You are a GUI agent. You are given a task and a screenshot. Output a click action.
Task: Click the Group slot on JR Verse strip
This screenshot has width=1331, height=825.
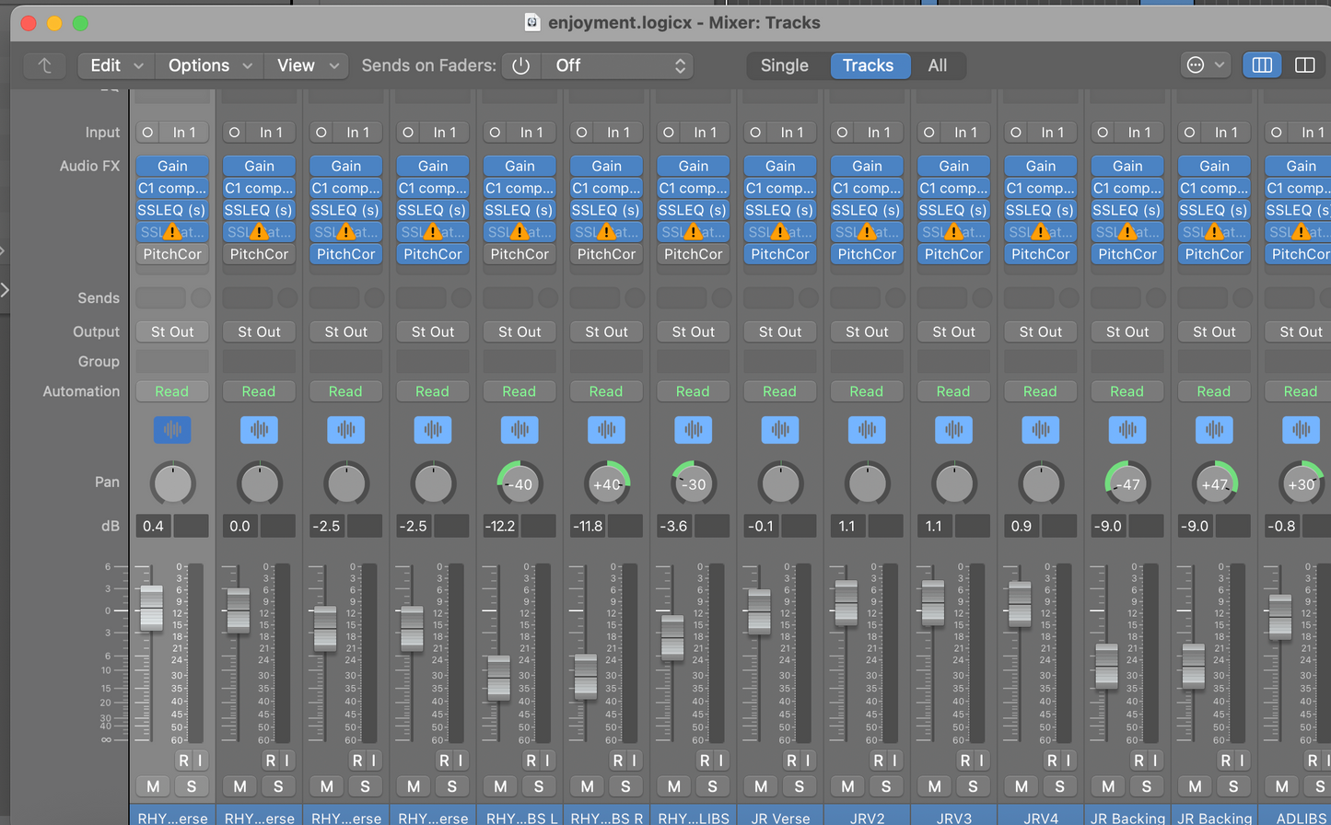(780, 361)
